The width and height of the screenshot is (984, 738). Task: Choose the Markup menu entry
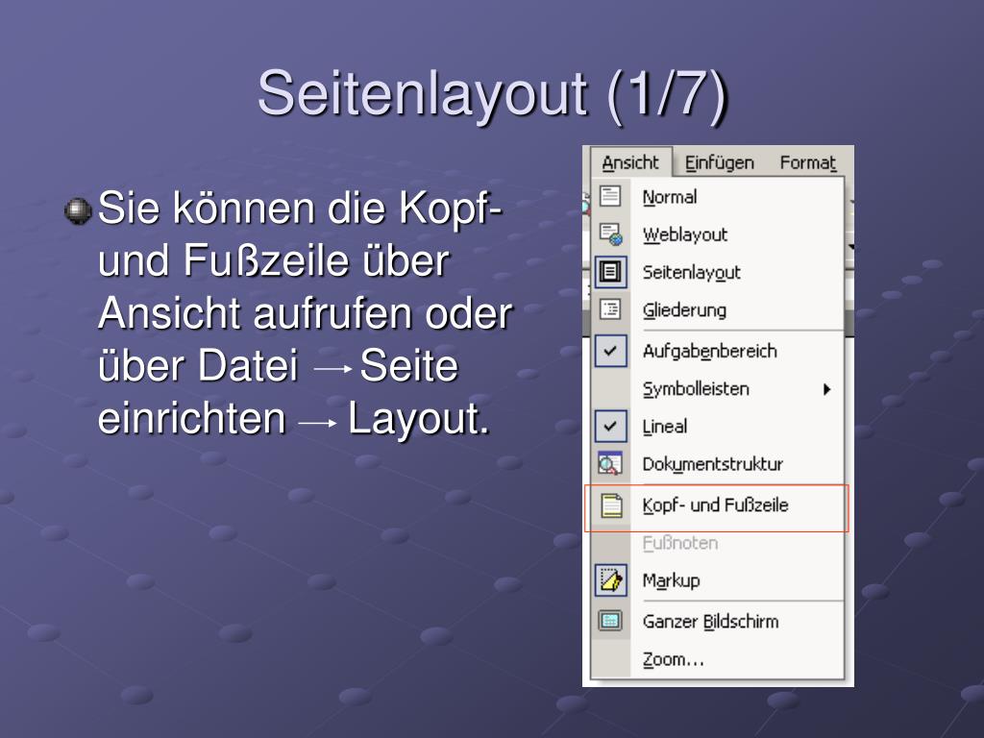coord(717,580)
